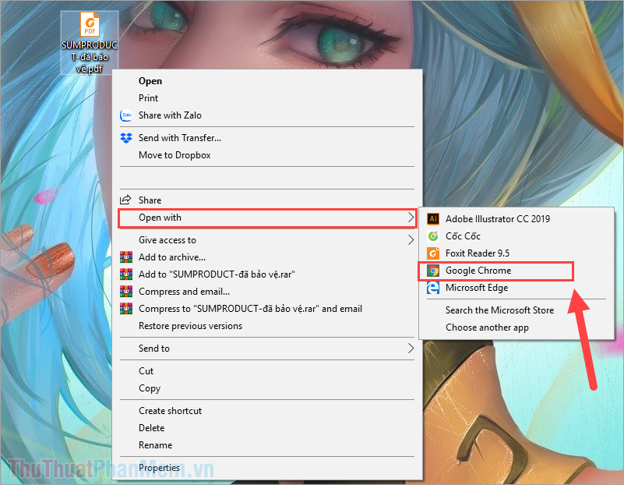Choose Rename from the context menu
The width and height of the screenshot is (624, 485).
tap(267, 444)
